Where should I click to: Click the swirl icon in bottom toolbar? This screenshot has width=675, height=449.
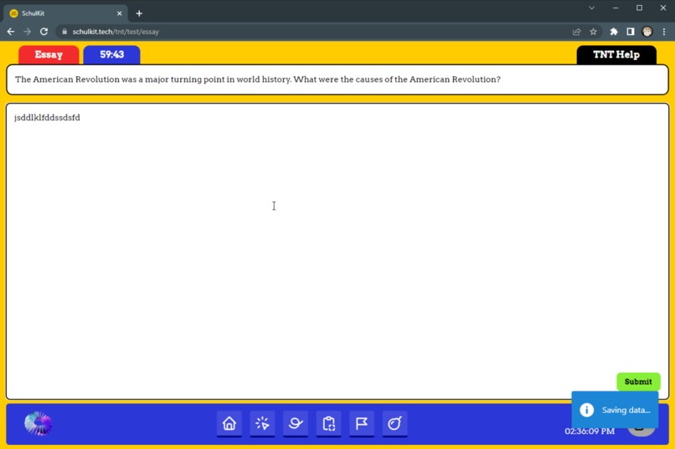coord(296,423)
